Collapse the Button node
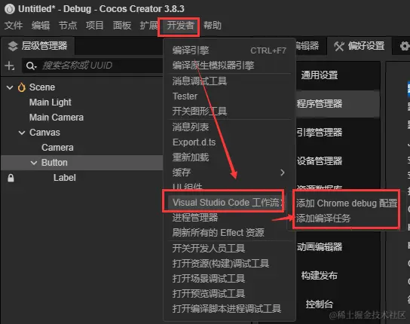Viewport: 410px width, 324px height. [34, 163]
